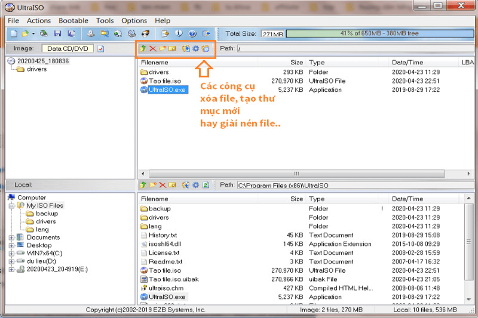The height and width of the screenshot is (318, 478).
Task: Click the New Folder icon in image toolbar
Action: (x=162, y=48)
